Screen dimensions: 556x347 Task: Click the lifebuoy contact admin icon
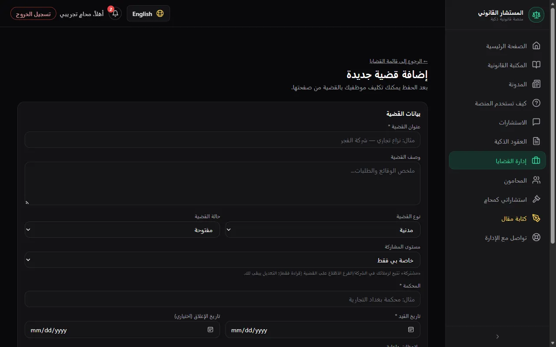pos(536,237)
